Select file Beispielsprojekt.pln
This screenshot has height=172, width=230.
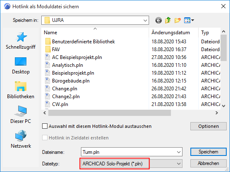[69, 73]
